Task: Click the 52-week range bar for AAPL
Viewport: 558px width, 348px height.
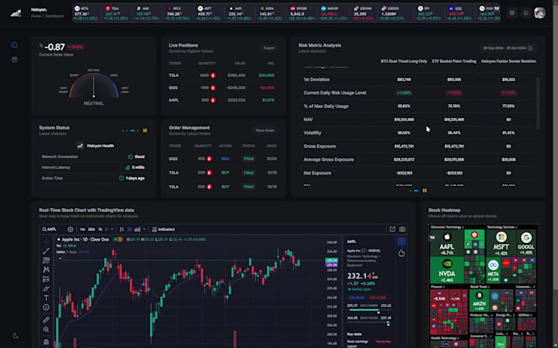Action: tap(369, 322)
